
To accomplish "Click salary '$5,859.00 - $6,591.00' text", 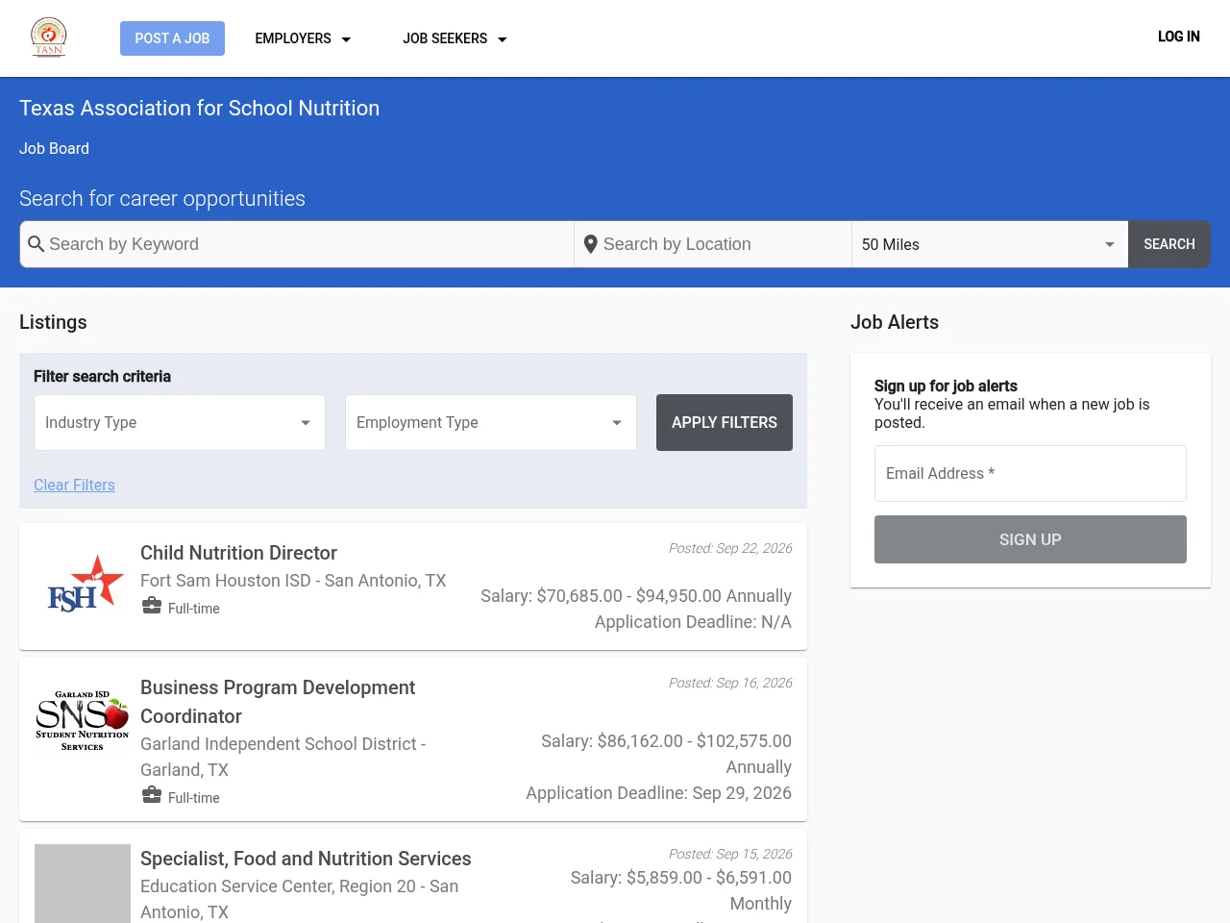I will (x=709, y=878).
